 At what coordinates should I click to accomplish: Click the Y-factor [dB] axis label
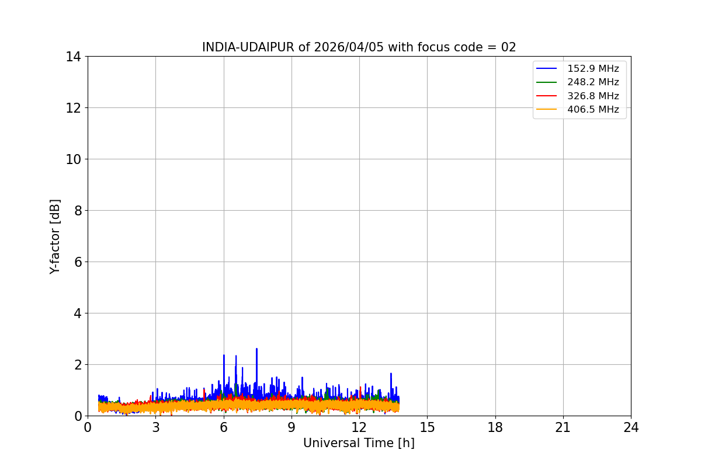55,236
